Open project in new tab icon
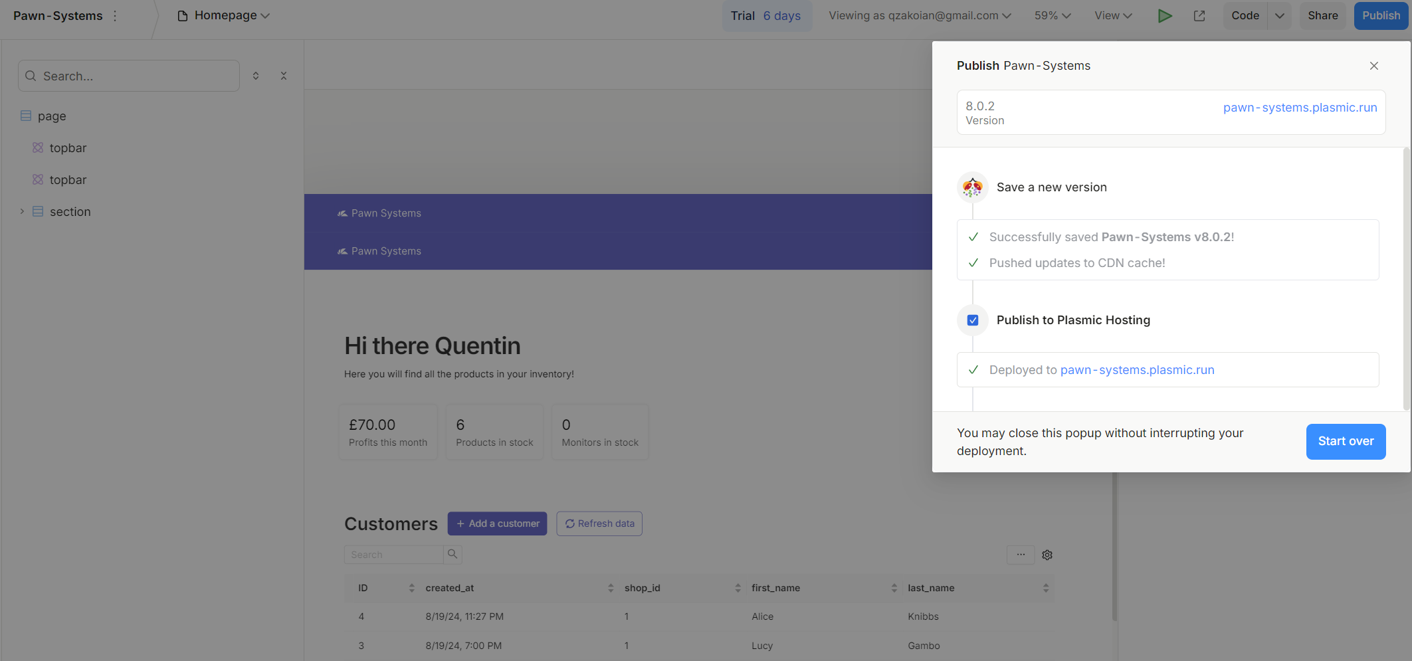This screenshot has height=661, width=1412. point(1199,16)
